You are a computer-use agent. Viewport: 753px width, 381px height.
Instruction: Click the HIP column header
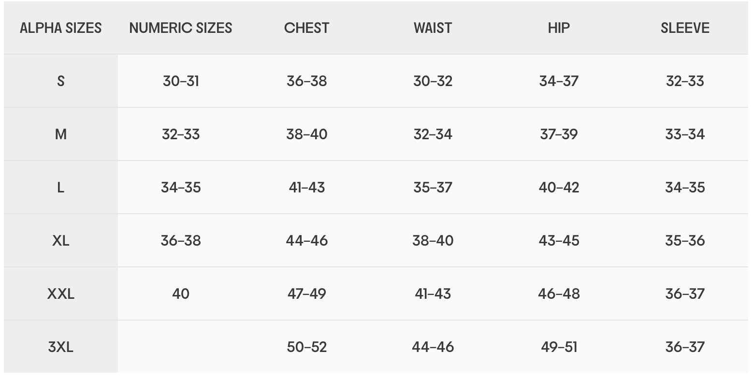[x=559, y=28]
